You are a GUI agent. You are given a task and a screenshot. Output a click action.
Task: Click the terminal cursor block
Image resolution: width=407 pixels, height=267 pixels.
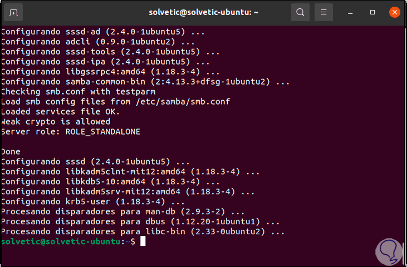[143, 241]
